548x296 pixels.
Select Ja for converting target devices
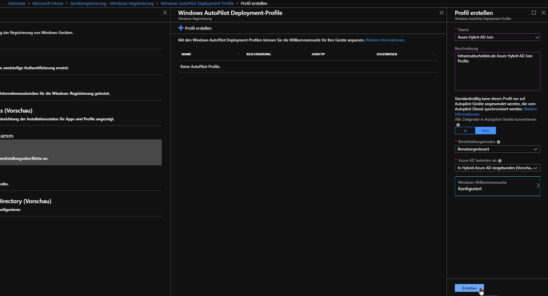pos(465,131)
